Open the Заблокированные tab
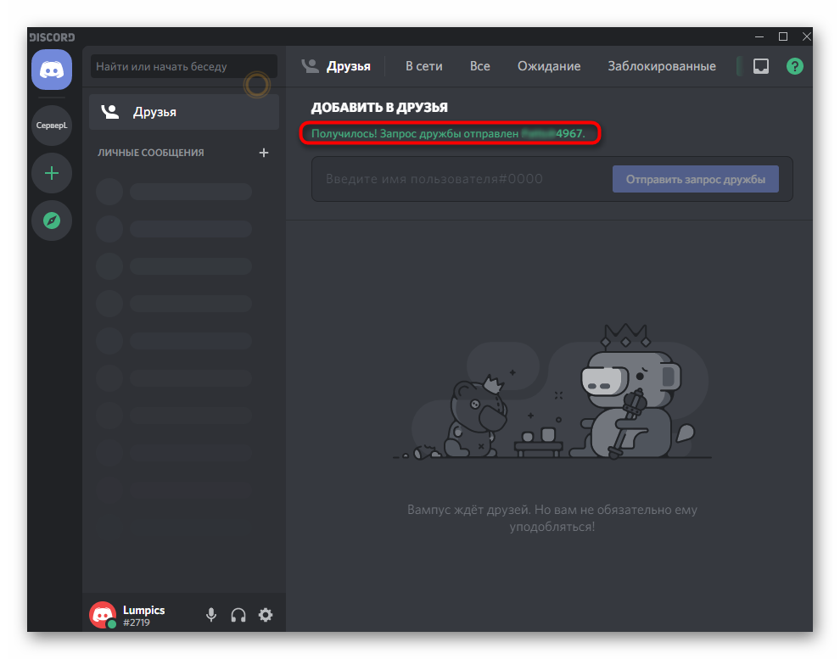The image size is (840, 659). click(x=661, y=66)
